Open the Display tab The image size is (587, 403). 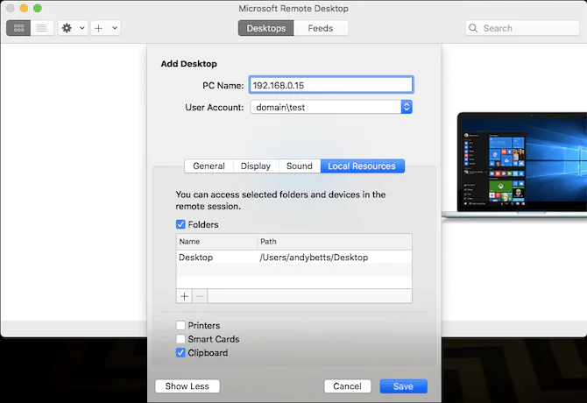(255, 166)
